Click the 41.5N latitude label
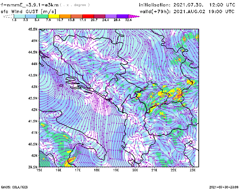Image resolution: width=245 pixels, height=189 pixels. (x=33, y=121)
